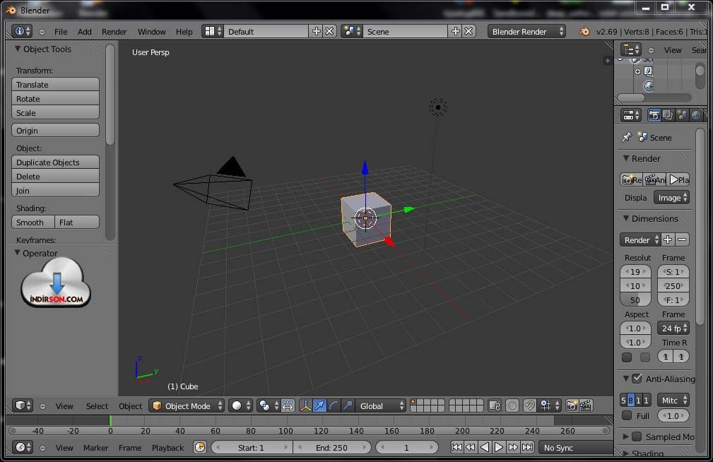This screenshot has width=713, height=462.
Task: Click the OpenGL render image camera icon
Action: pos(572,405)
